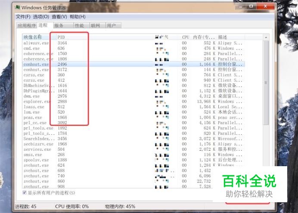Select the DhPluginMgr... process row
Image resolution: width=298 pixels, height=213 pixels.
(x=133, y=91)
